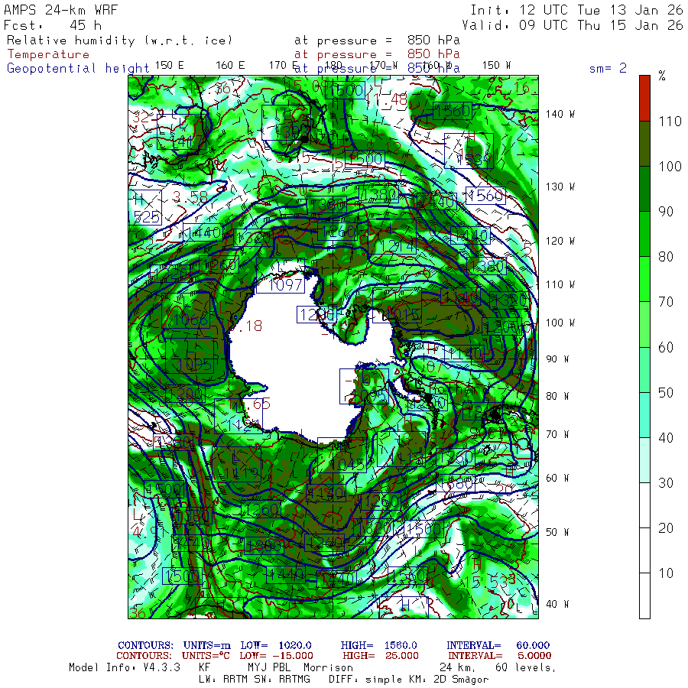The width and height of the screenshot is (688, 688).
Task: Click the blue 'INTERVAL= 60.000' text
Action: [x=498, y=645]
